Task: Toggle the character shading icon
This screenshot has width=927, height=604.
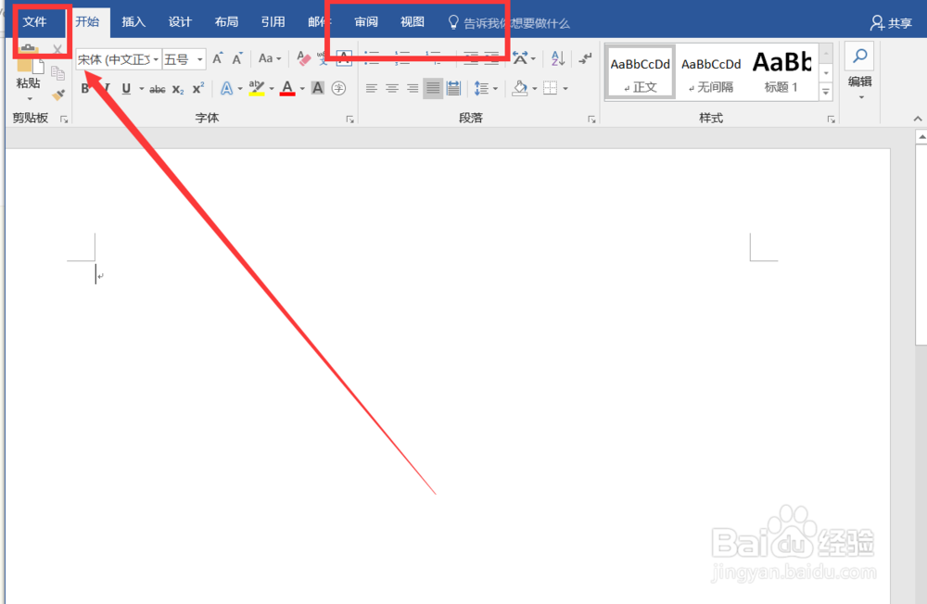Action: click(x=317, y=88)
